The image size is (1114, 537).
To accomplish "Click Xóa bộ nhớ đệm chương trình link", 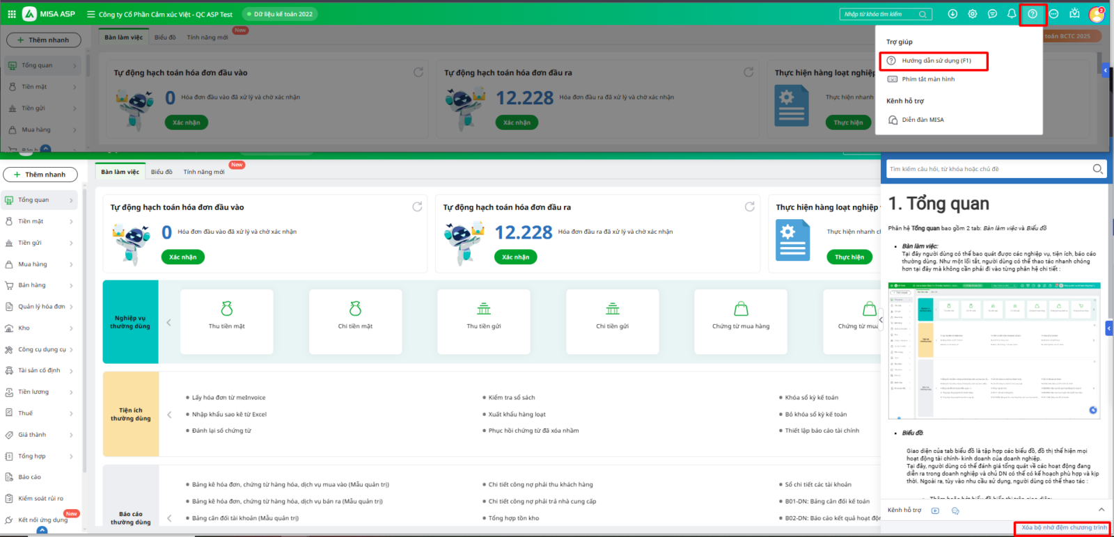I will 1063,528.
